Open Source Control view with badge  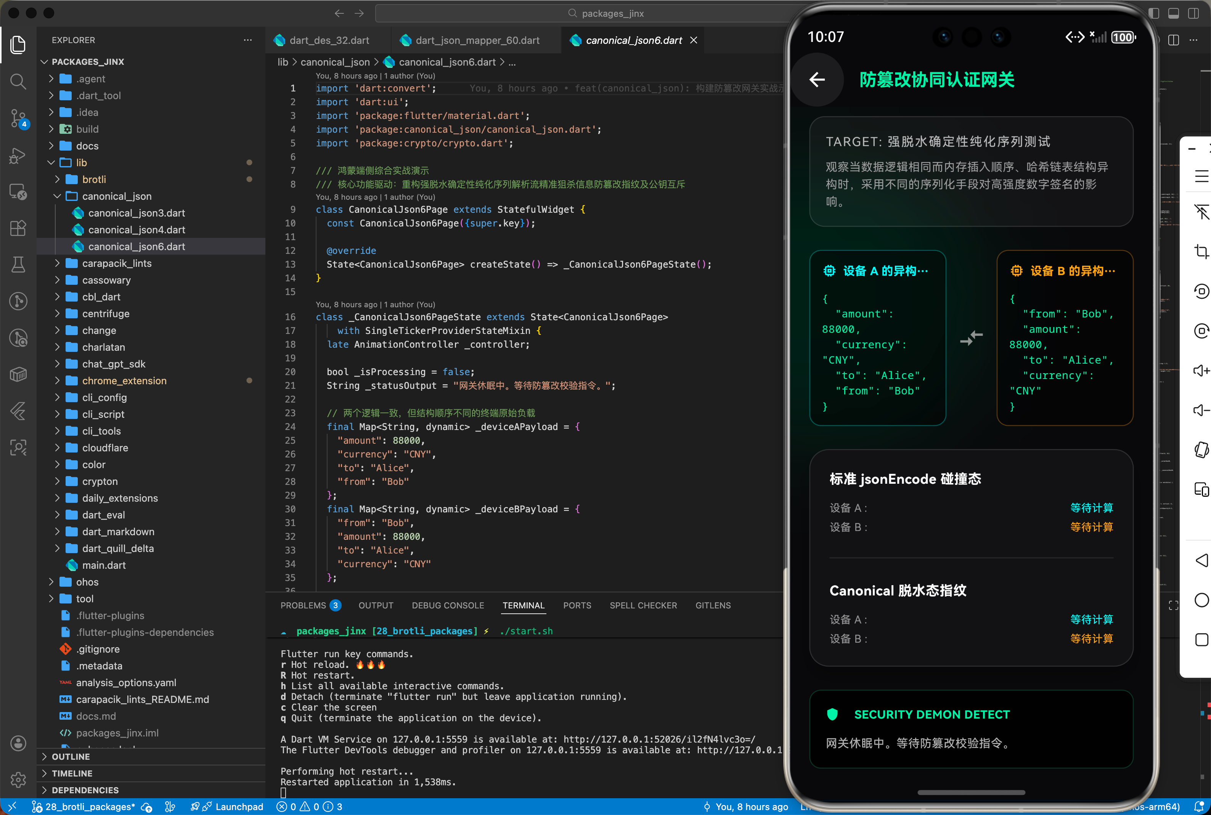point(18,118)
